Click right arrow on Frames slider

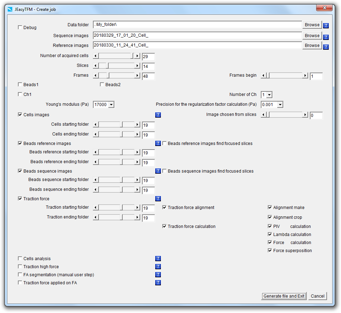pyautogui.click(x=137, y=75)
